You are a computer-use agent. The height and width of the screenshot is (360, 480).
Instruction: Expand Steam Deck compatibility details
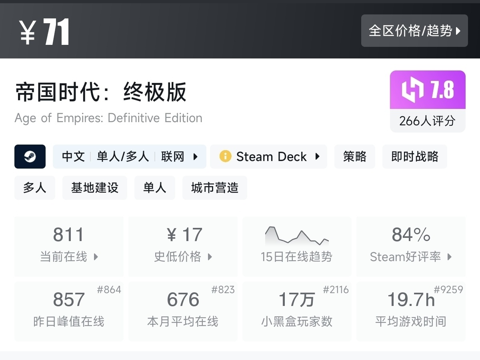coord(318,157)
